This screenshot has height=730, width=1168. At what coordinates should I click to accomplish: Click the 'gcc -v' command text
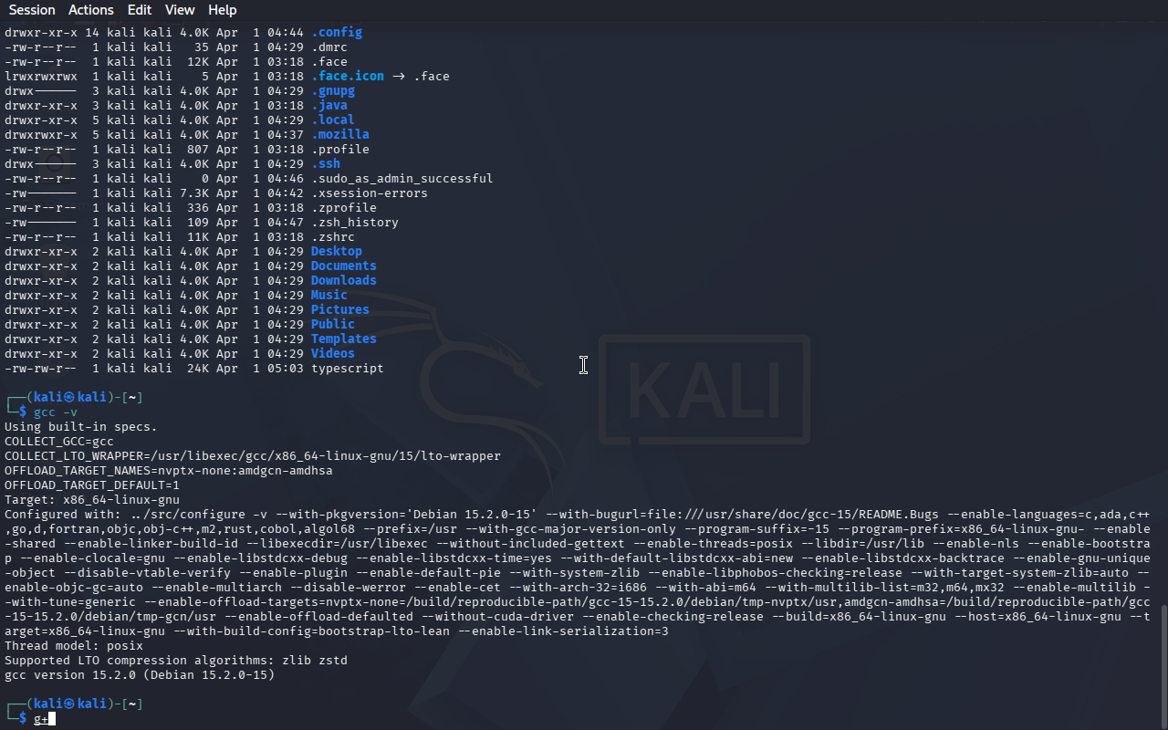56,412
